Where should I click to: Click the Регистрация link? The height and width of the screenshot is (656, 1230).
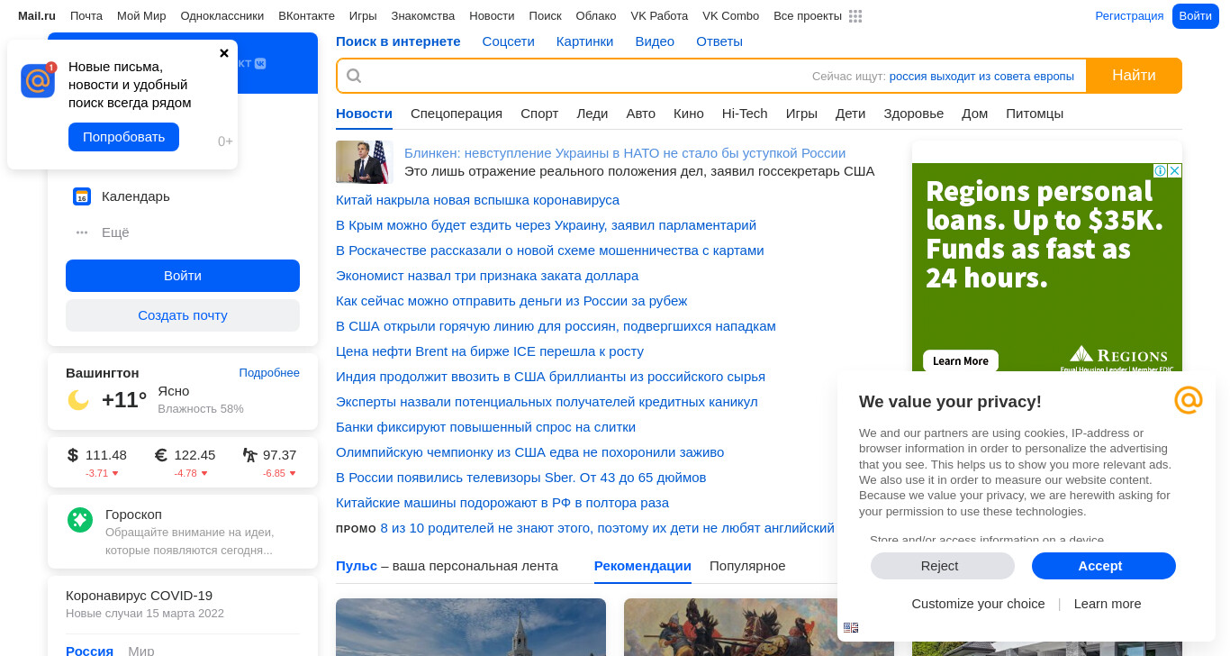pos(1129,16)
